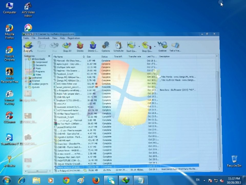
Task: Select the WIFI Password Hacker download row
Action: pos(126,110)
